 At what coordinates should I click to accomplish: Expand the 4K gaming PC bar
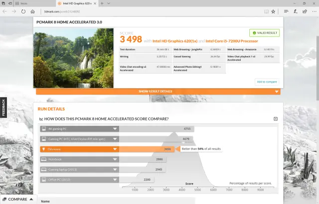tap(115, 128)
